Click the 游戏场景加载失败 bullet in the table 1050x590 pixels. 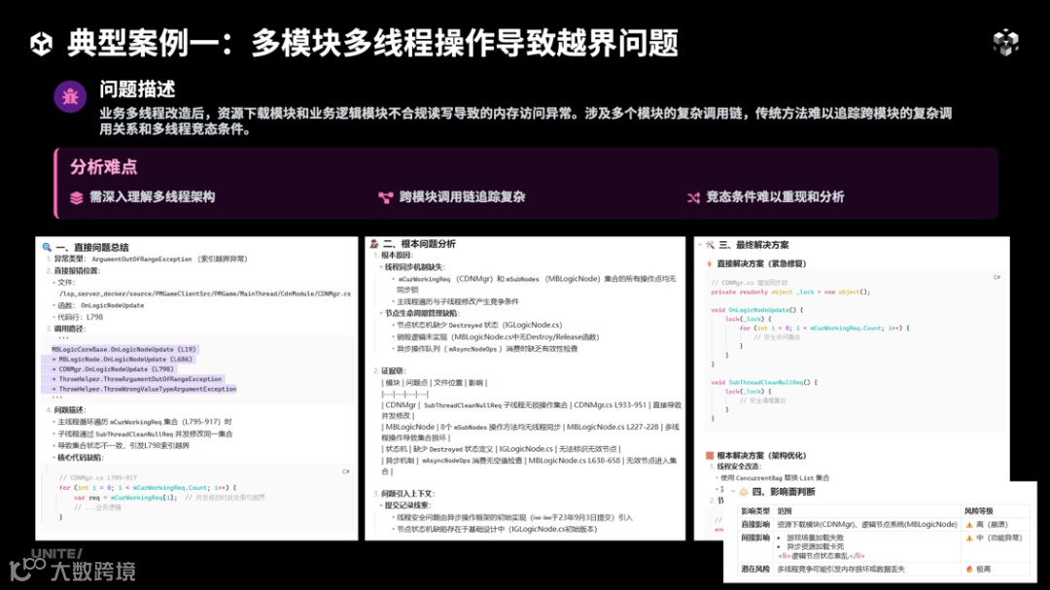pos(815,538)
